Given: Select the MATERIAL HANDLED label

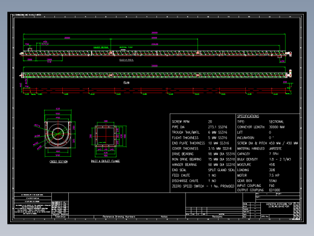Looking at the screenshot, I should [x=251, y=148].
